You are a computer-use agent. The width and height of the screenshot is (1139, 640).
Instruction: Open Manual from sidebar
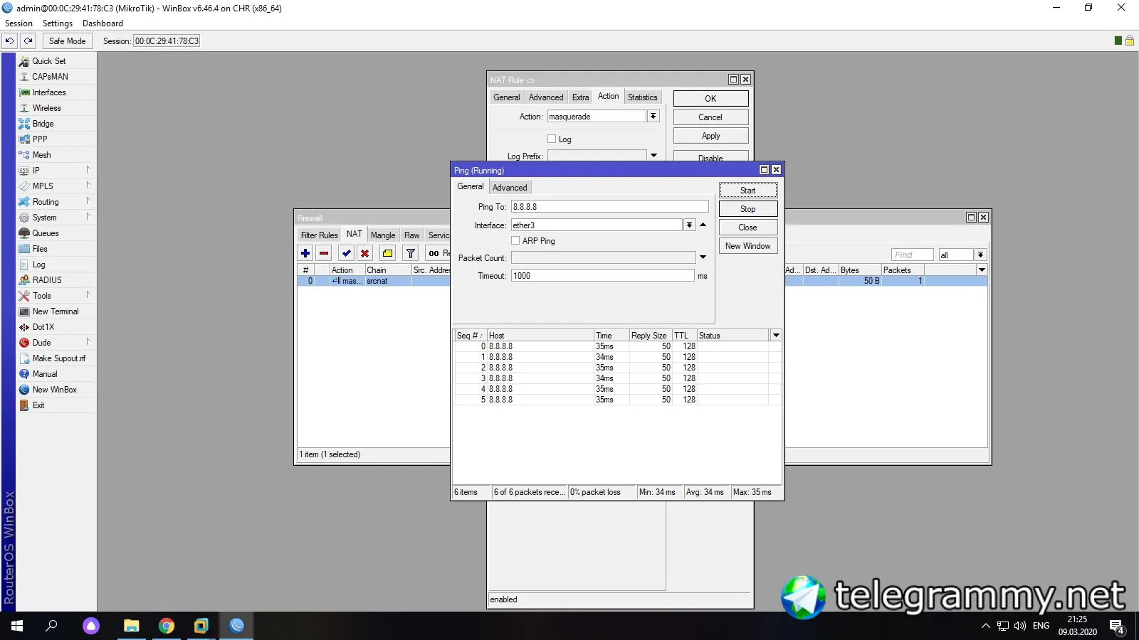44,374
